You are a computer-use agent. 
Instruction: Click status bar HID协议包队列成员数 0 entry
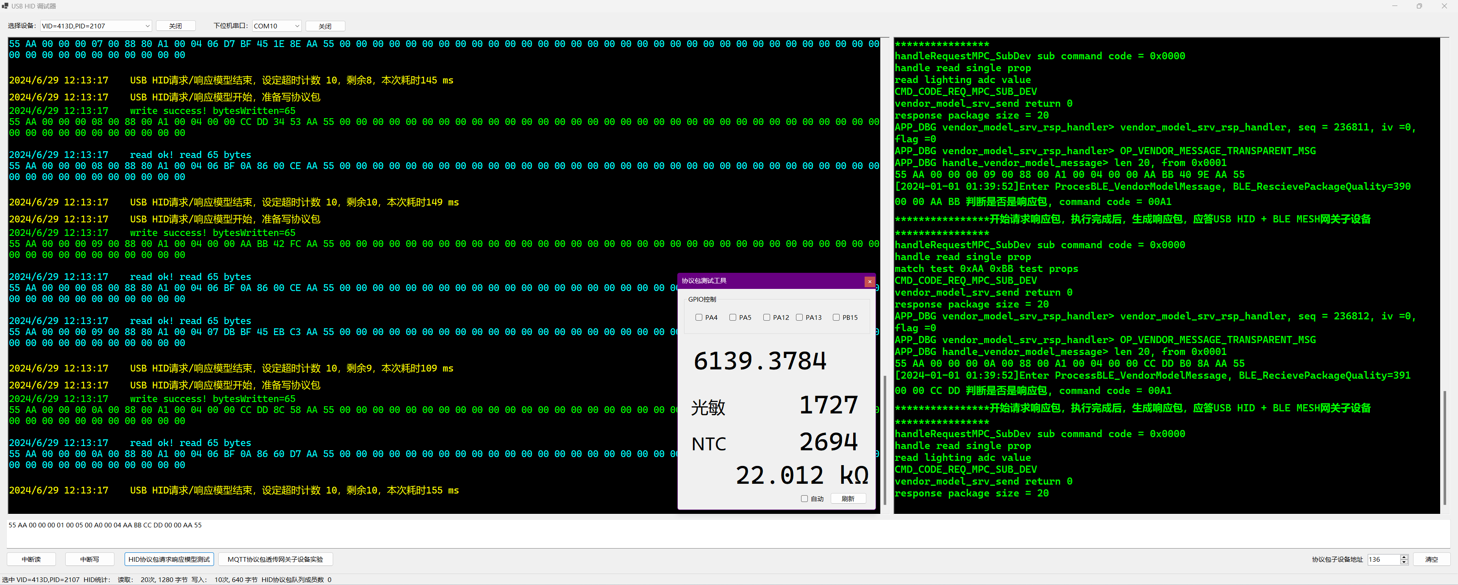pos(296,579)
